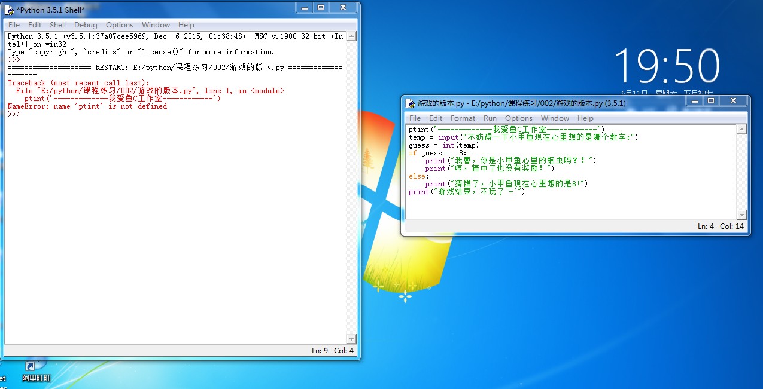The image size is (763, 389).
Task: Click the Python icon in Shell title bar
Action: click(9, 9)
